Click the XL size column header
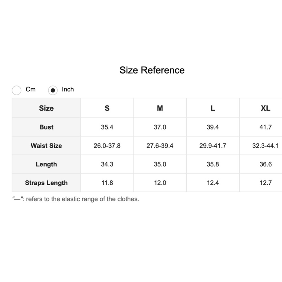Screen dimensions: 282x282 [x=265, y=108]
